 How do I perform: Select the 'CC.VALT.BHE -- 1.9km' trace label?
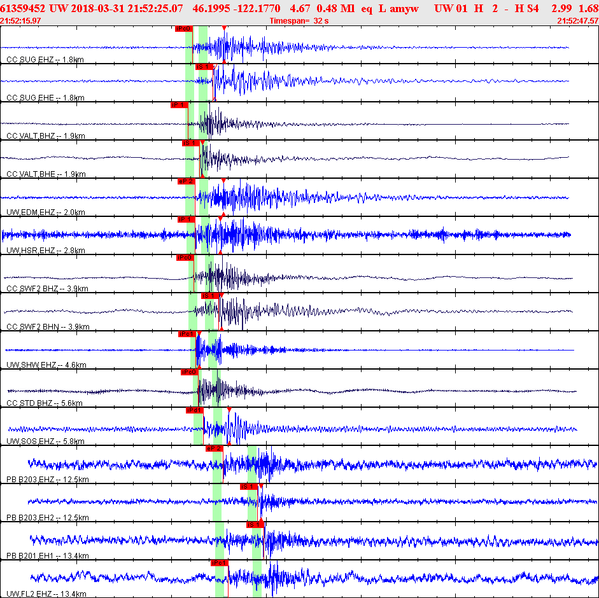click(46, 174)
